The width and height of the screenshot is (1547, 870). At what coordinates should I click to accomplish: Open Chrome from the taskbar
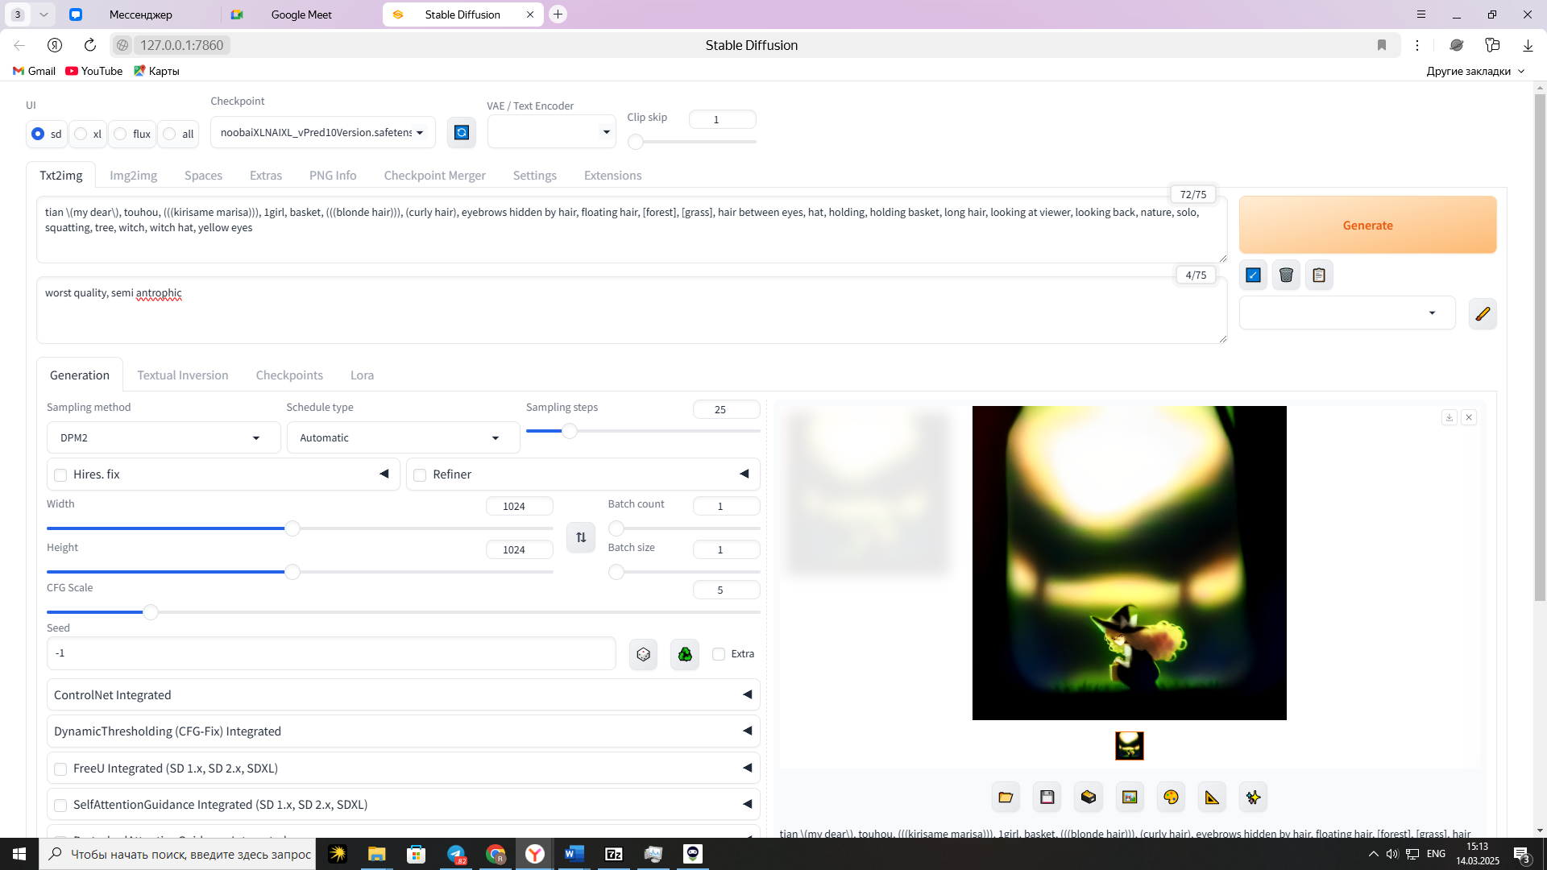[x=496, y=854]
